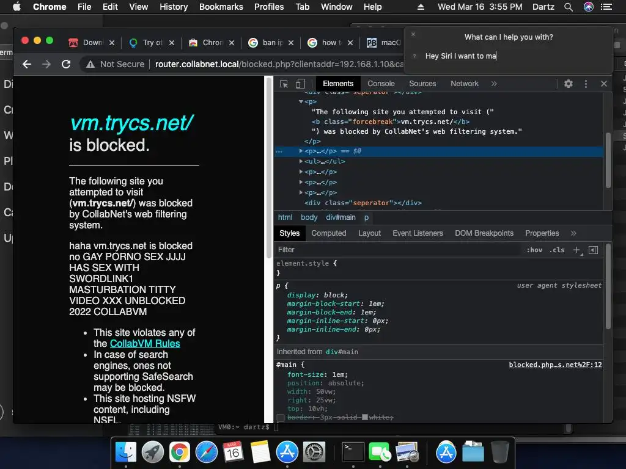Toggle :hov element state button
Image resolution: width=626 pixels, height=469 pixels.
534,250
